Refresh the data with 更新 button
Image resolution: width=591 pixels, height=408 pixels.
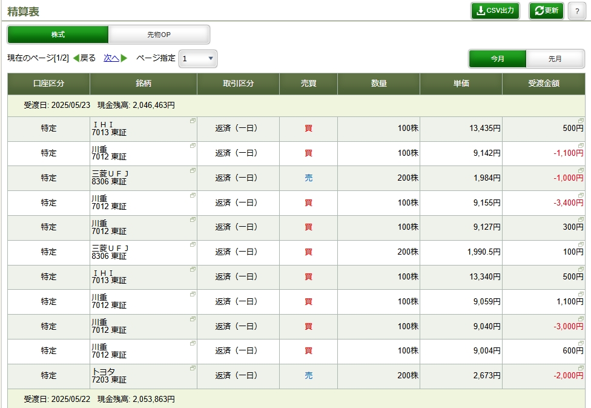point(546,11)
